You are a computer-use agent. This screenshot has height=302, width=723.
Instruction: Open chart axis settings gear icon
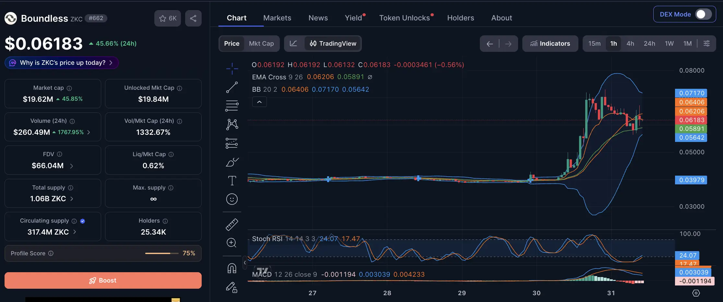[x=696, y=293]
